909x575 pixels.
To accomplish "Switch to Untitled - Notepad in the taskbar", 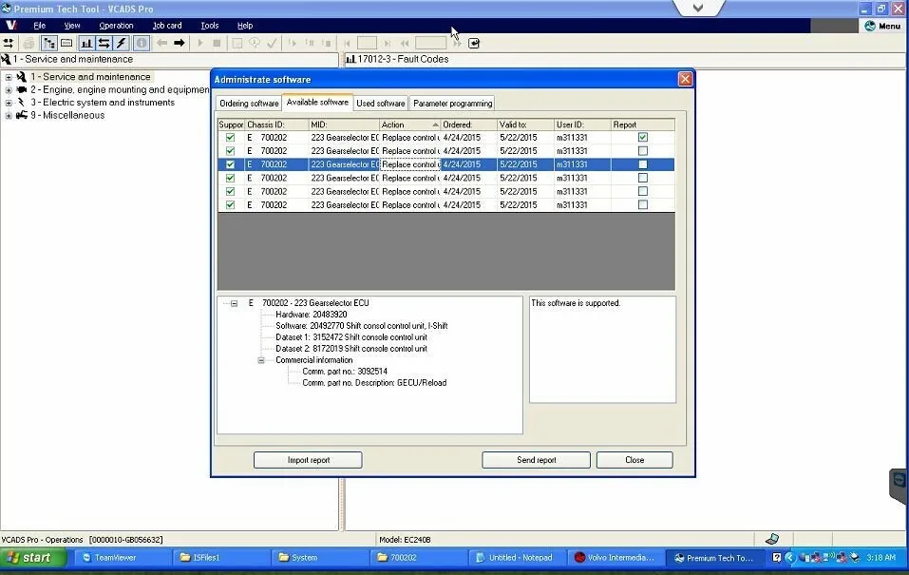I will pyautogui.click(x=516, y=558).
